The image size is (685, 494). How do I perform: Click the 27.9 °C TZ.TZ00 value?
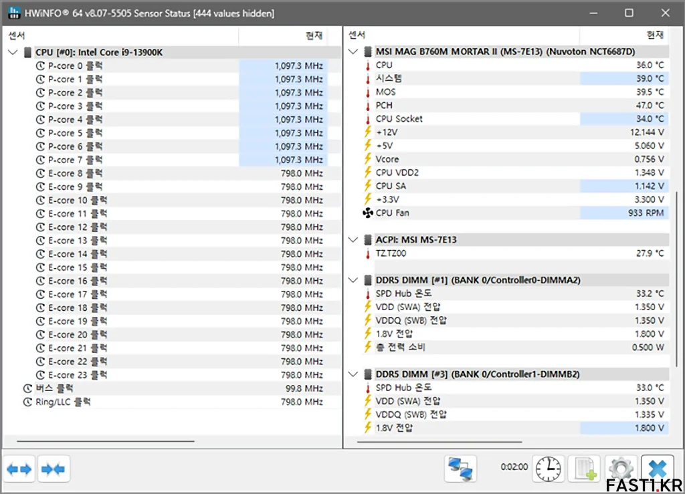coord(650,253)
